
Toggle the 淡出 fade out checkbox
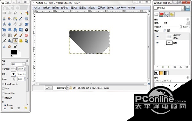click(3, 88)
